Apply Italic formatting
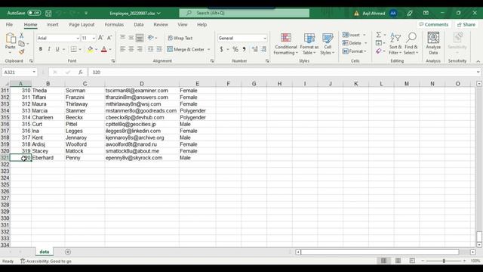This screenshot has height=272, width=483. tap(49, 49)
